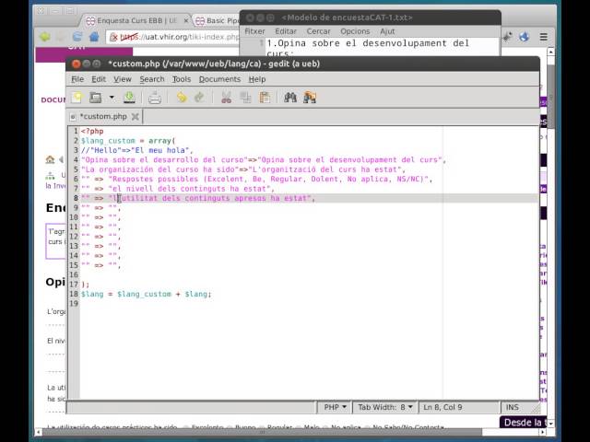Click the globe icon in browser toolbar
The image size is (590, 442).
(525, 37)
